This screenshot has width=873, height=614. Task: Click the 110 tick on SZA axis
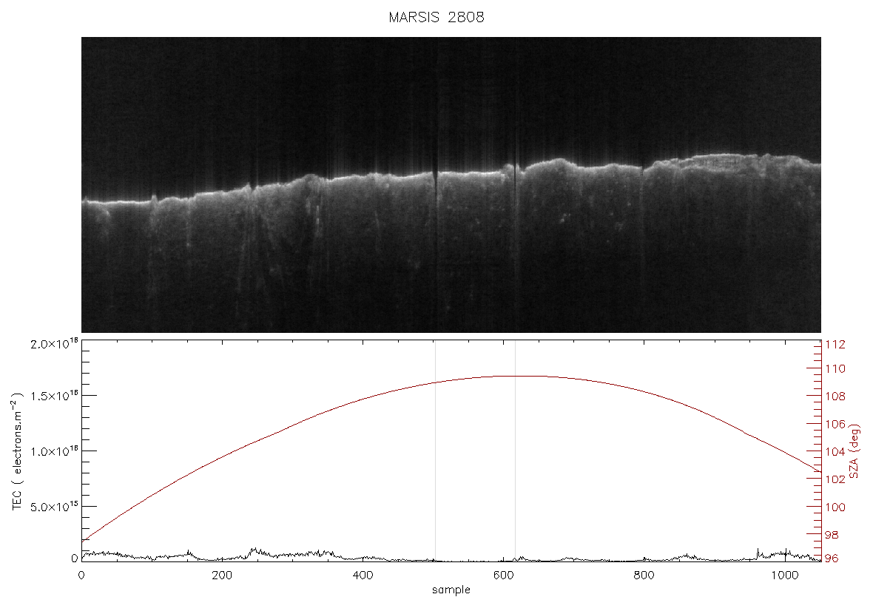pyautogui.click(x=835, y=368)
